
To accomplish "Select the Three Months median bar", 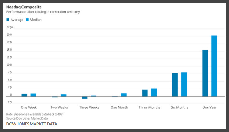I will click(x=154, y=93).
